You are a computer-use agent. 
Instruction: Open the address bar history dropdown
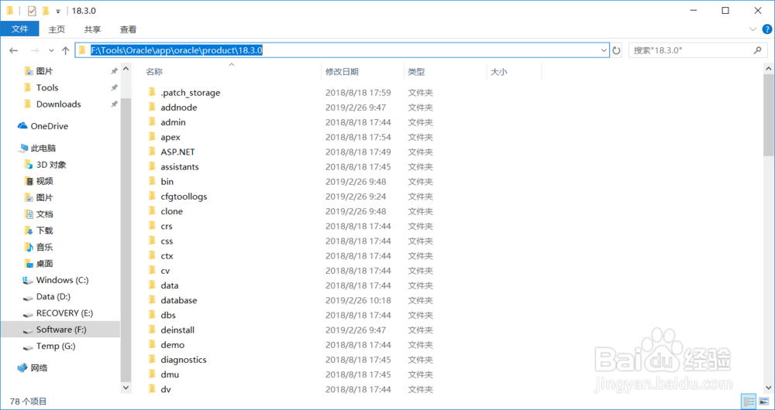pyautogui.click(x=604, y=50)
